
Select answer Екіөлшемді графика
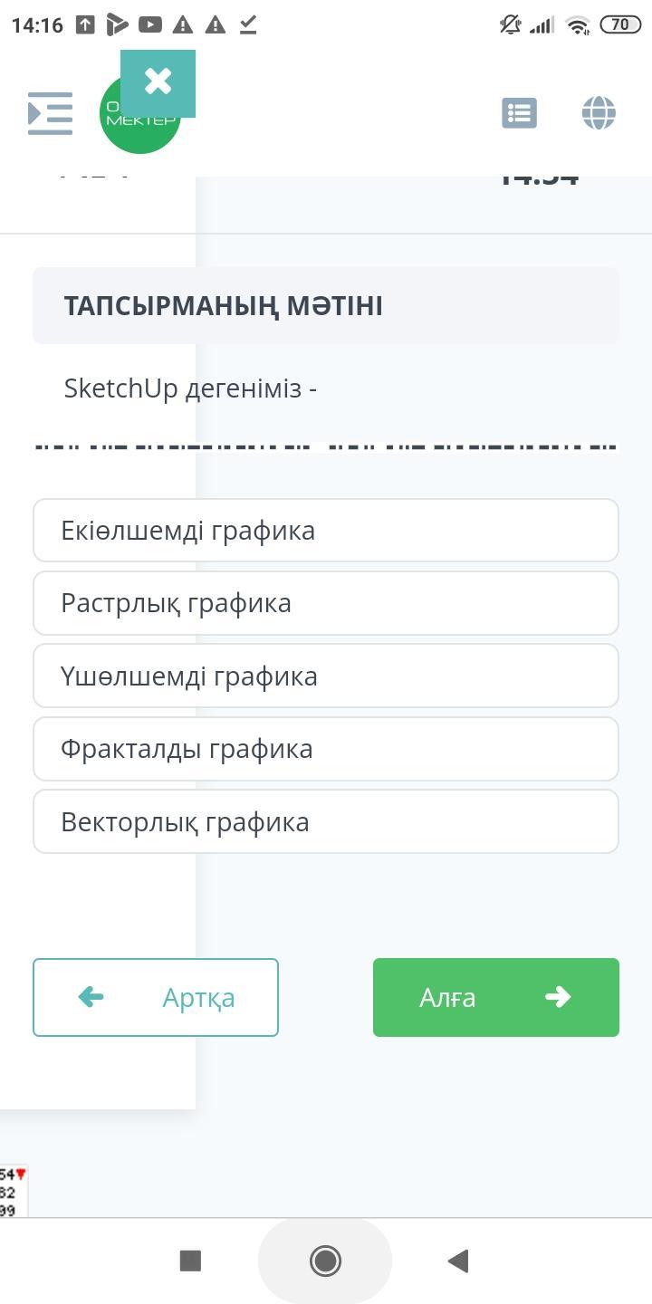coord(325,531)
